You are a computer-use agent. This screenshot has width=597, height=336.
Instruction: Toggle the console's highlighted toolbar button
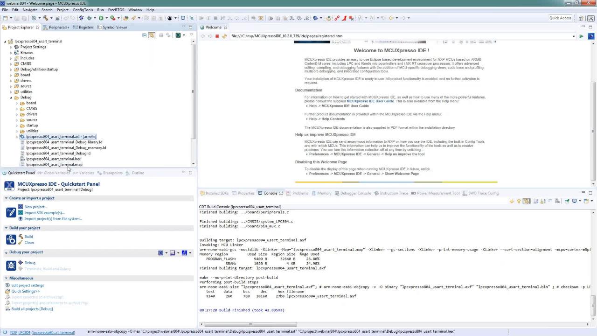(x=526, y=201)
